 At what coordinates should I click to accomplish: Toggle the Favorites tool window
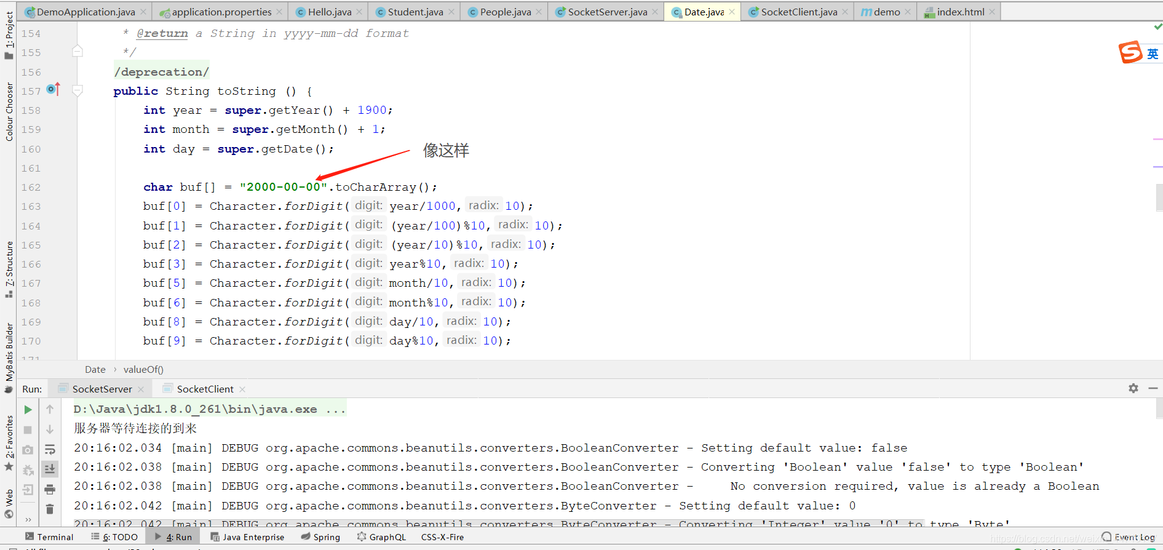point(9,443)
